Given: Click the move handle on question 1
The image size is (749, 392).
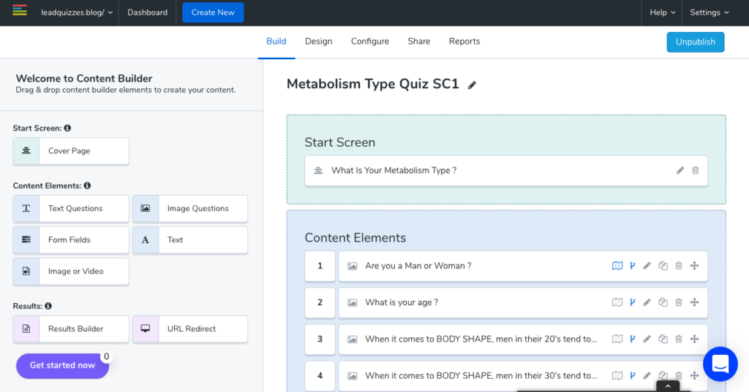Looking at the screenshot, I should (x=694, y=266).
